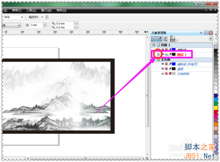Image resolution: width=220 pixels, height=162 pixels.
Task: Open the navigator icon at scrollbar corner
Action: tap(147, 158)
